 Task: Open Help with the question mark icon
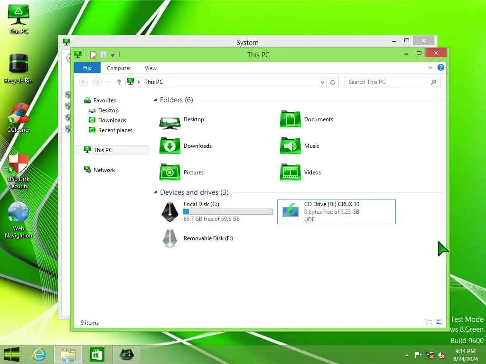[441, 67]
